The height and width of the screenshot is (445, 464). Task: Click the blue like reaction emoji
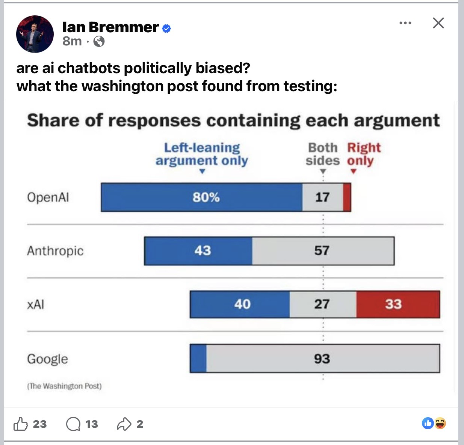[428, 424]
